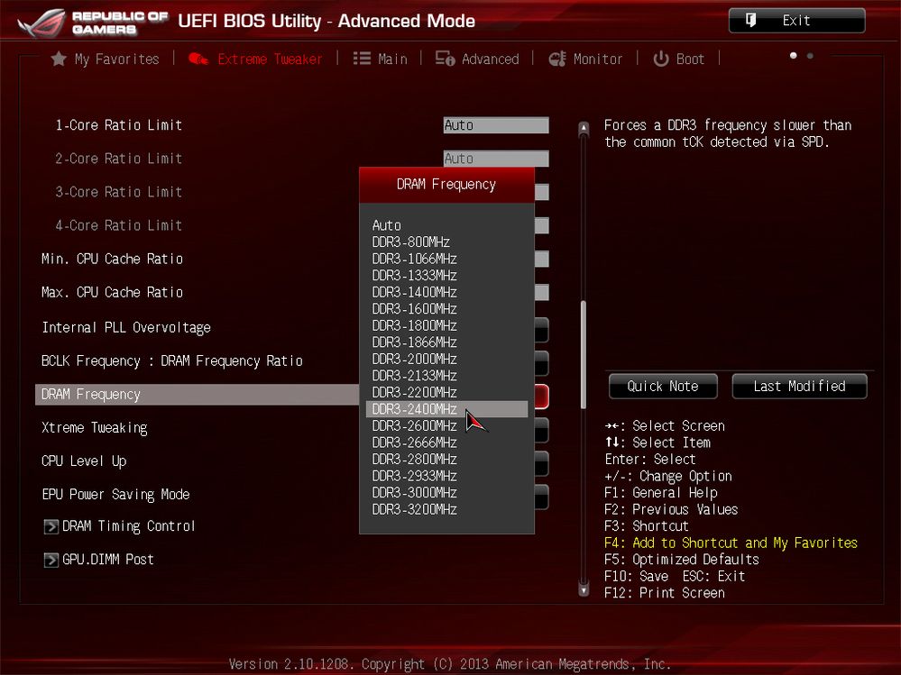Click the 1-Core Ratio Limit Auto field

(x=496, y=125)
